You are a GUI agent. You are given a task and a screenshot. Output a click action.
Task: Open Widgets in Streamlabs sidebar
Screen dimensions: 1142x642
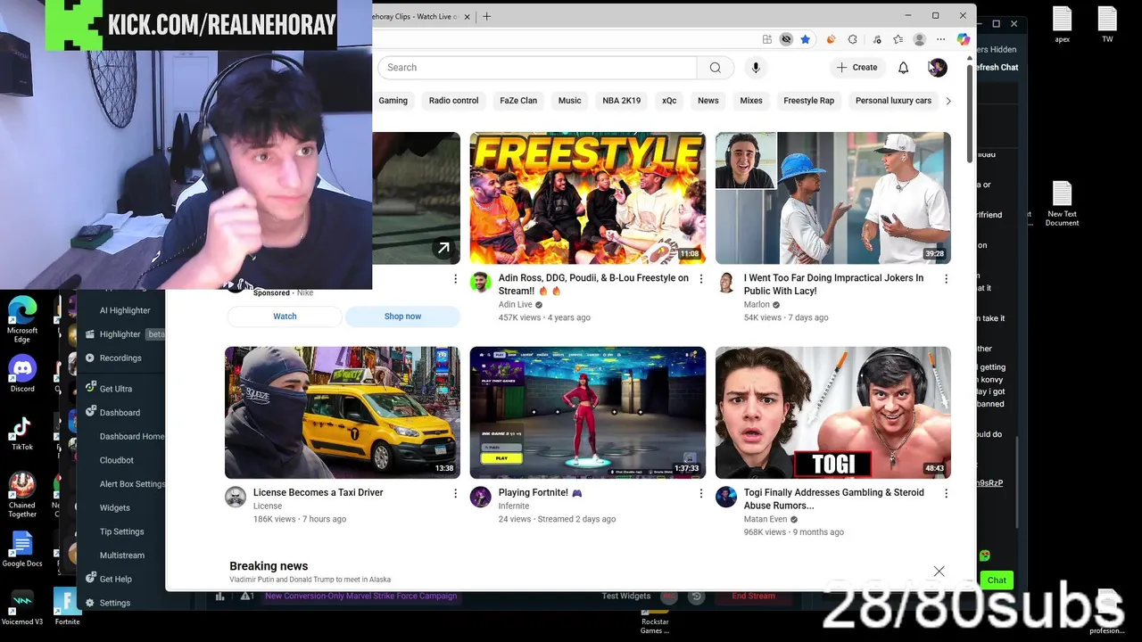[115, 508]
